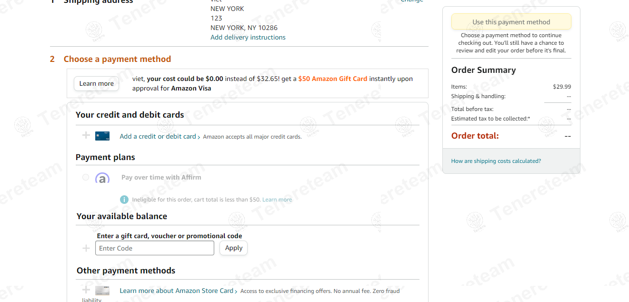This screenshot has width=629, height=302.
Task: Click the Pay over time with Affirm label
Action: pyautogui.click(x=161, y=177)
